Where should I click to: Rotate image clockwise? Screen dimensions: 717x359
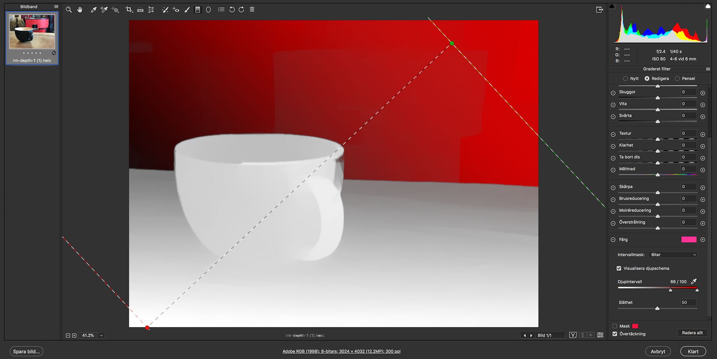pos(242,9)
